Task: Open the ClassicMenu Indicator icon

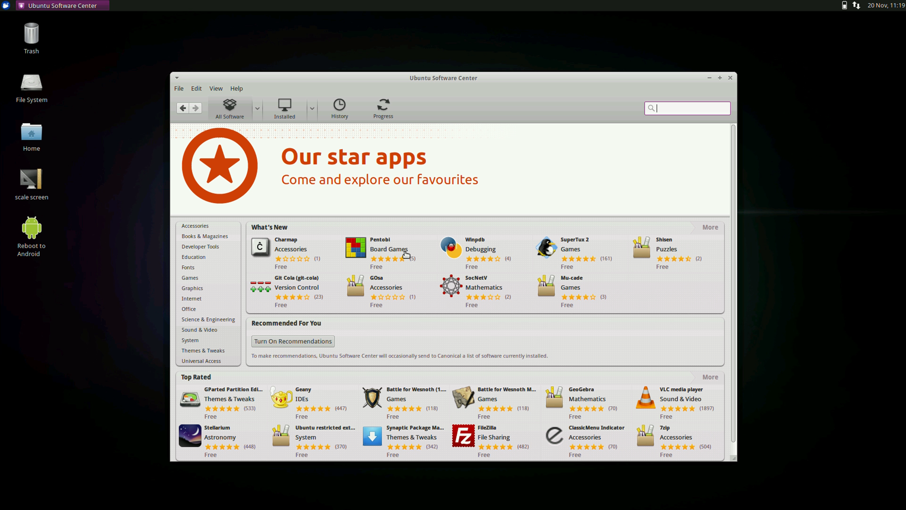Action: coord(554,436)
